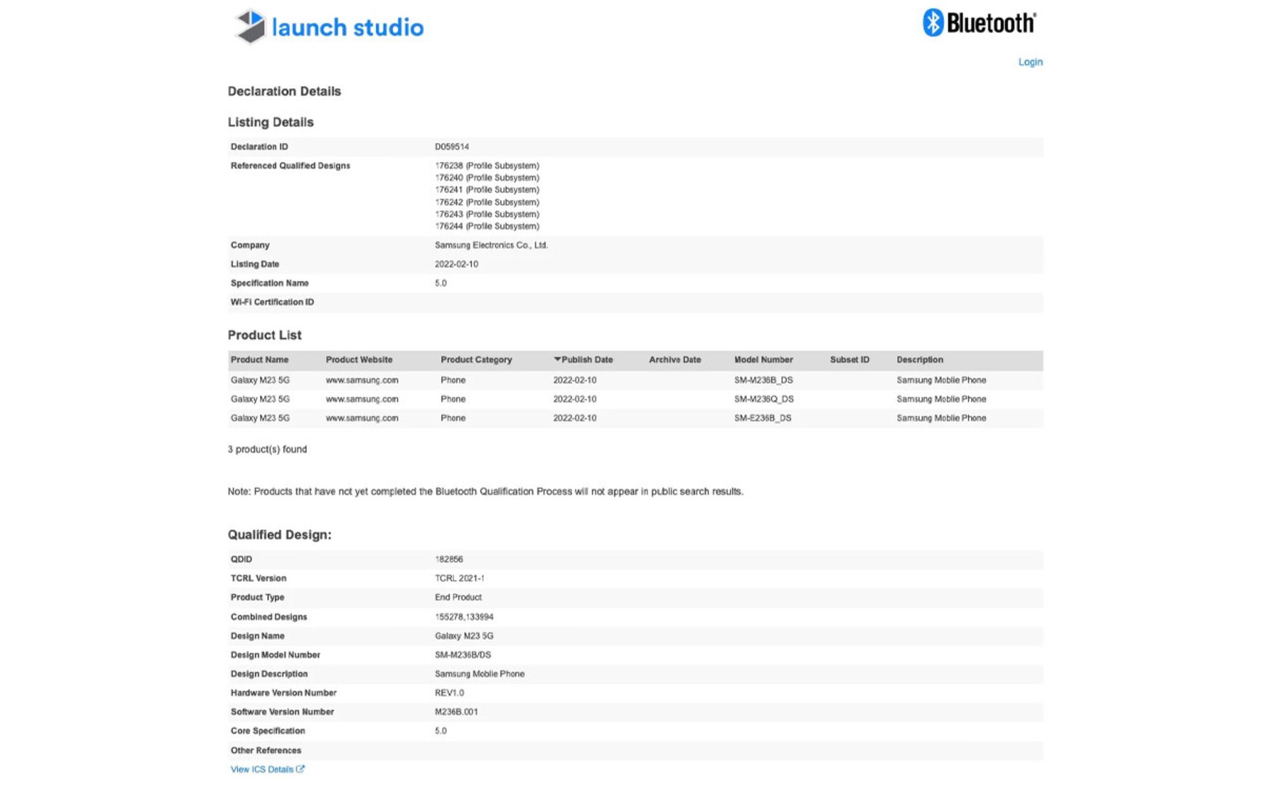Click the '3 product(s) found' text
The image size is (1264, 790).
pyautogui.click(x=267, y=449)
